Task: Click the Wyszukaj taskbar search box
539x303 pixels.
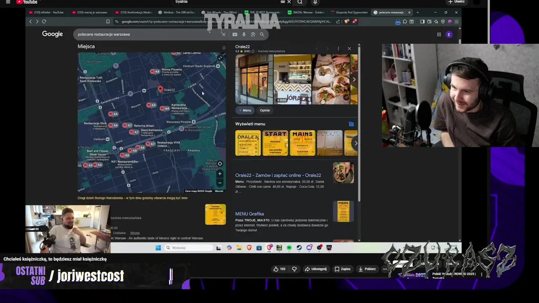Action: click(189, 248)
